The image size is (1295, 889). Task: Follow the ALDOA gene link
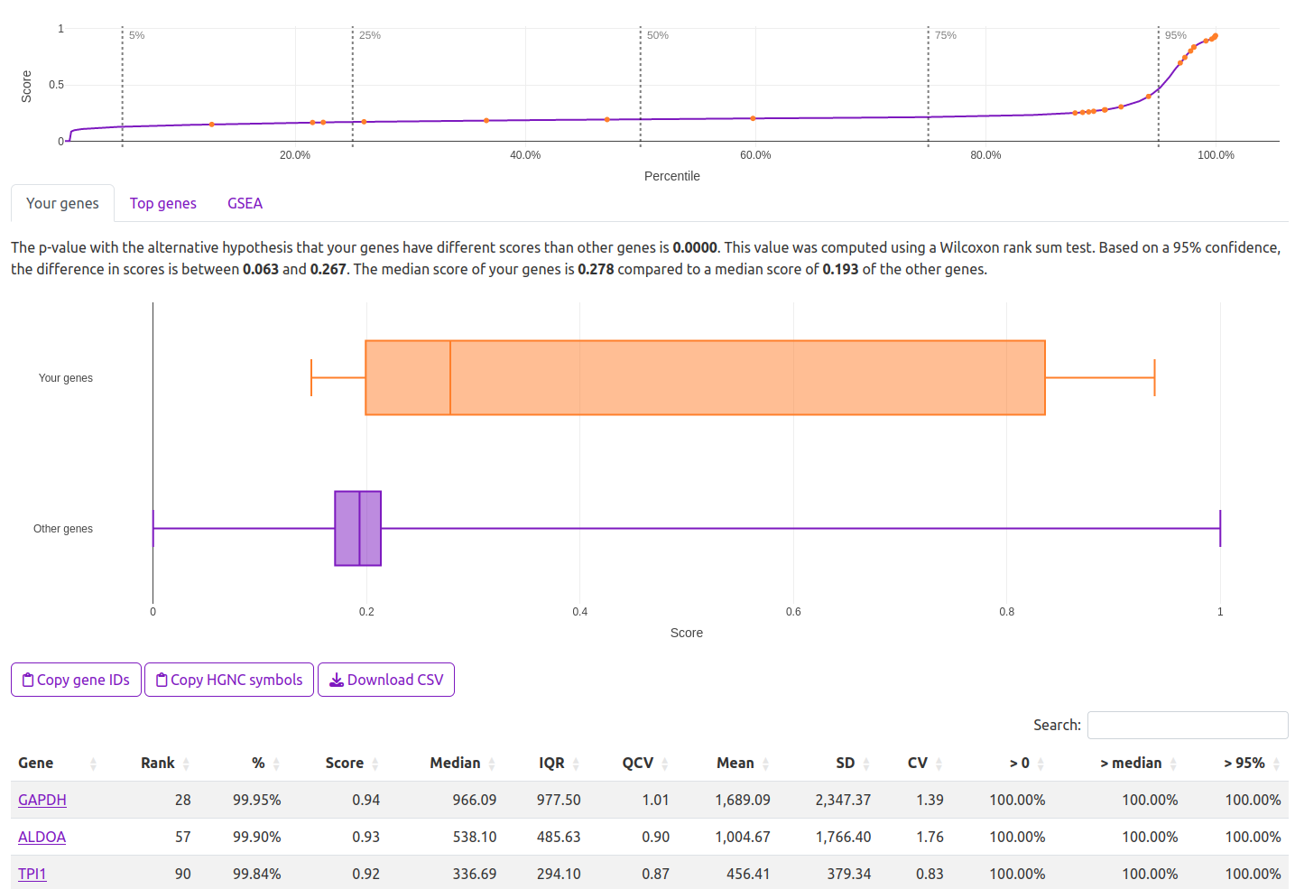[42, 837]
